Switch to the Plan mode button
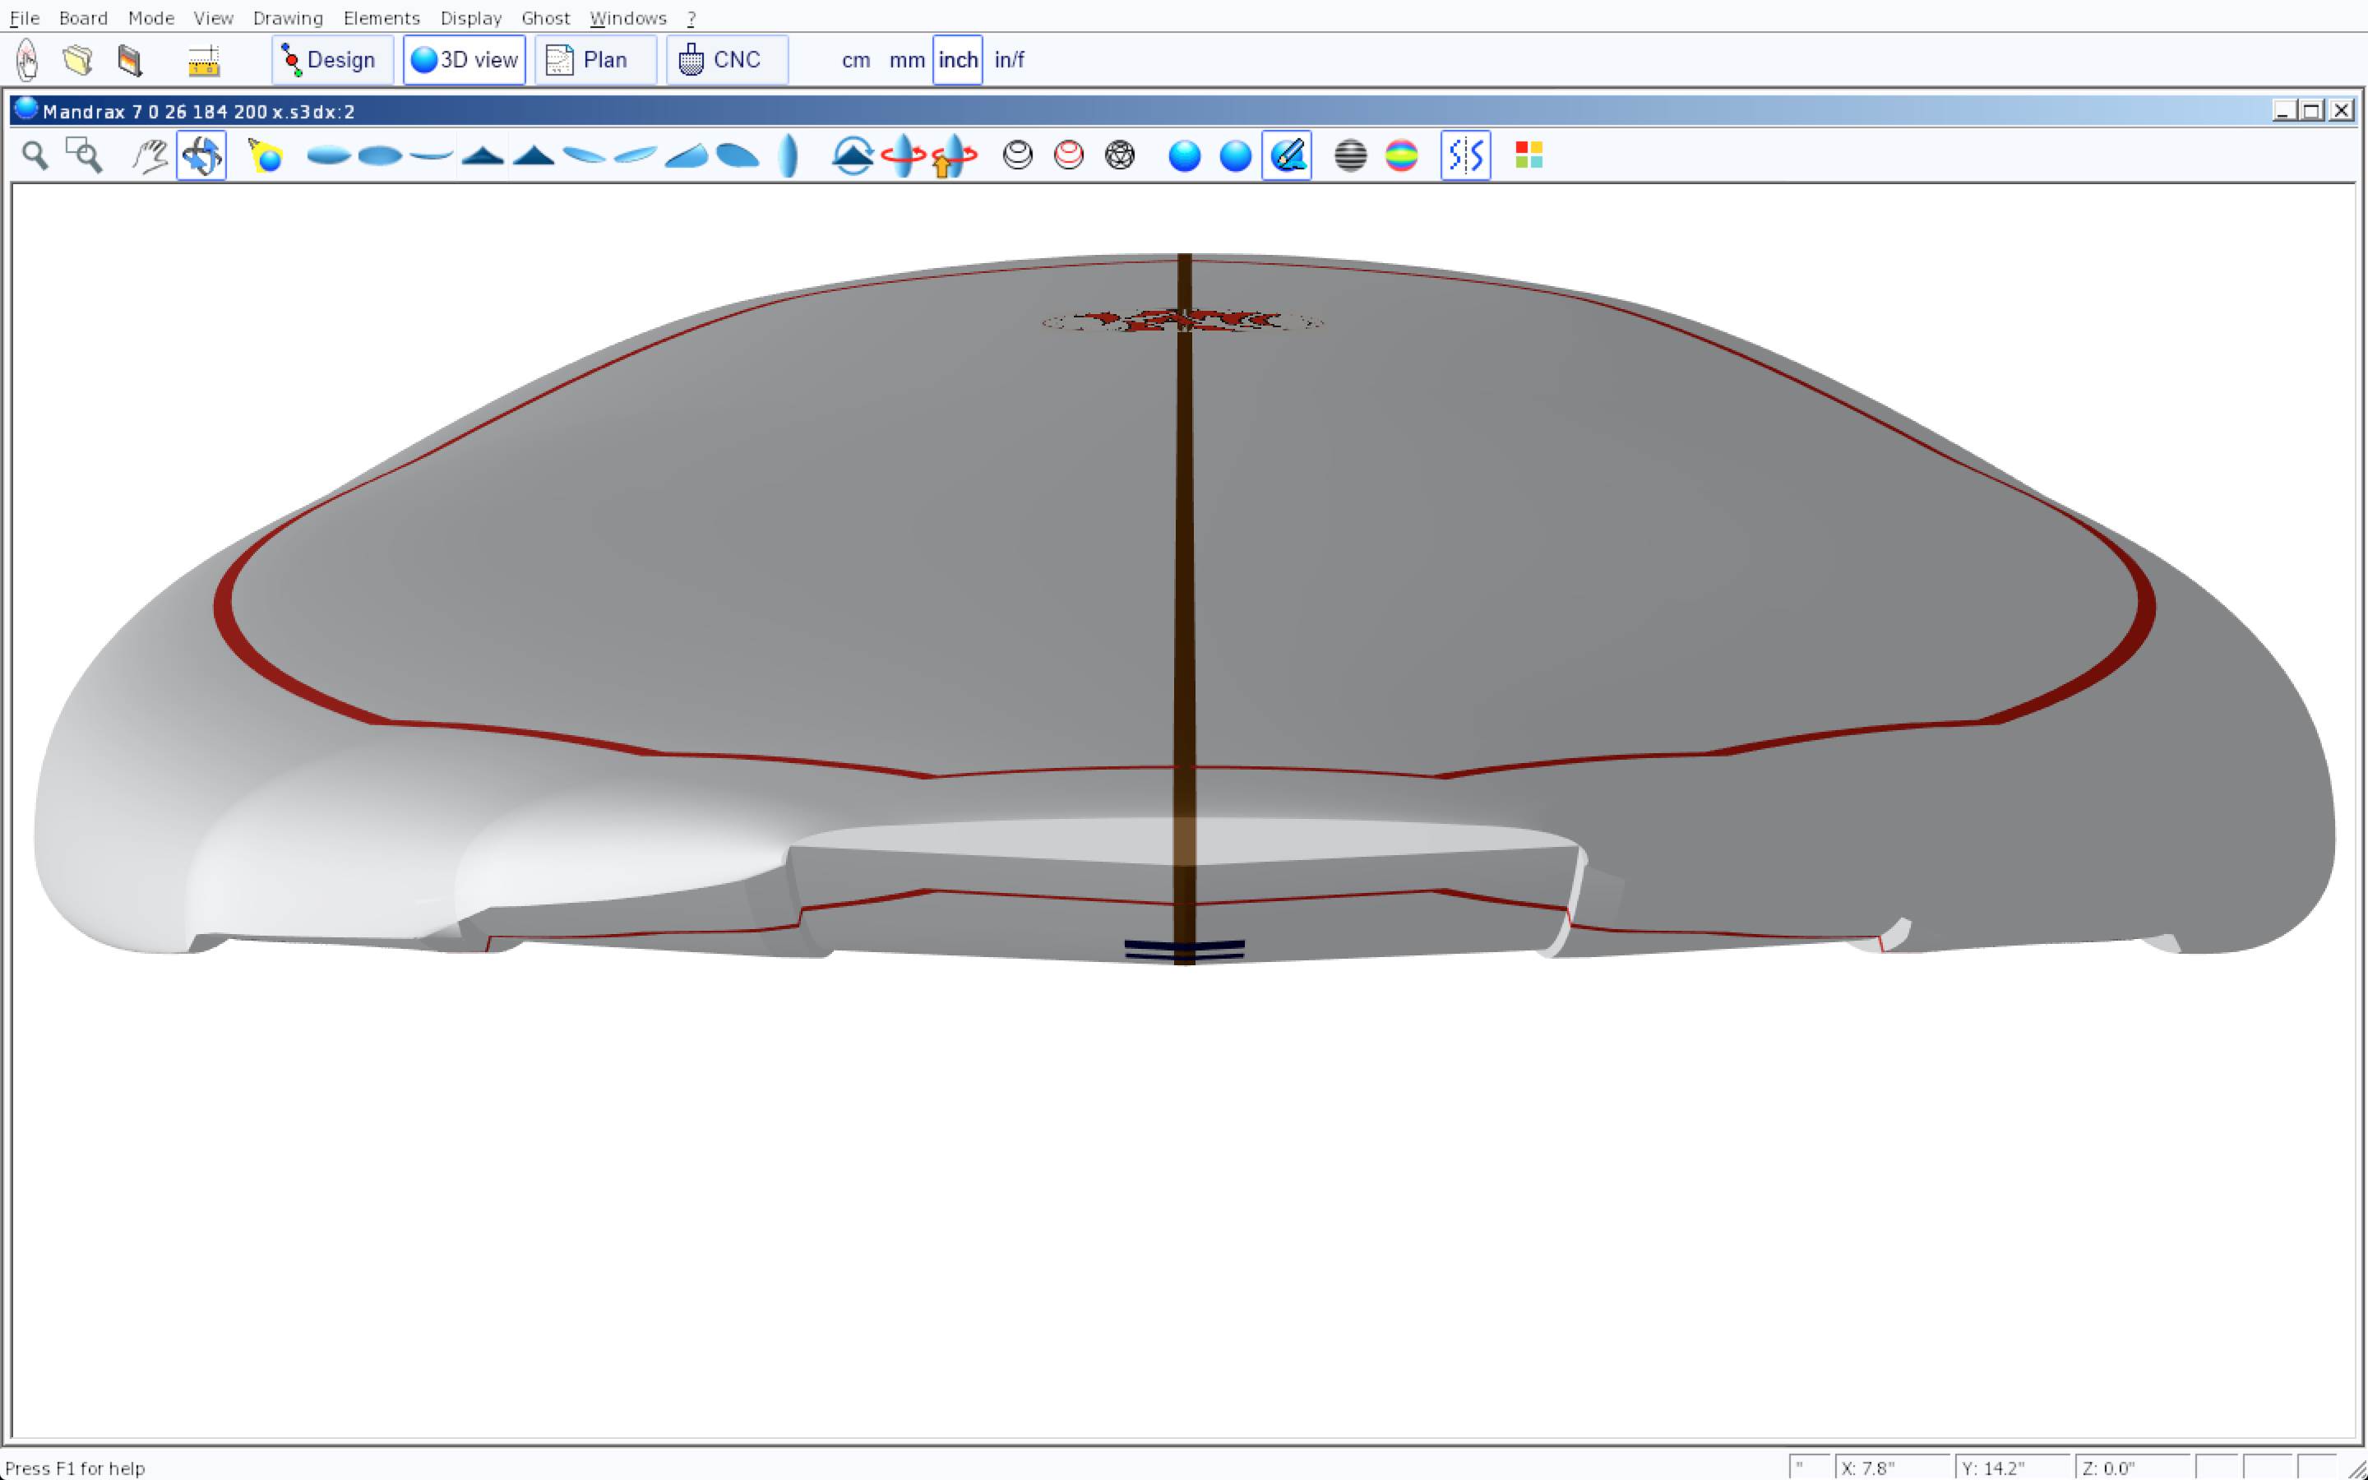 pos(595,60)
